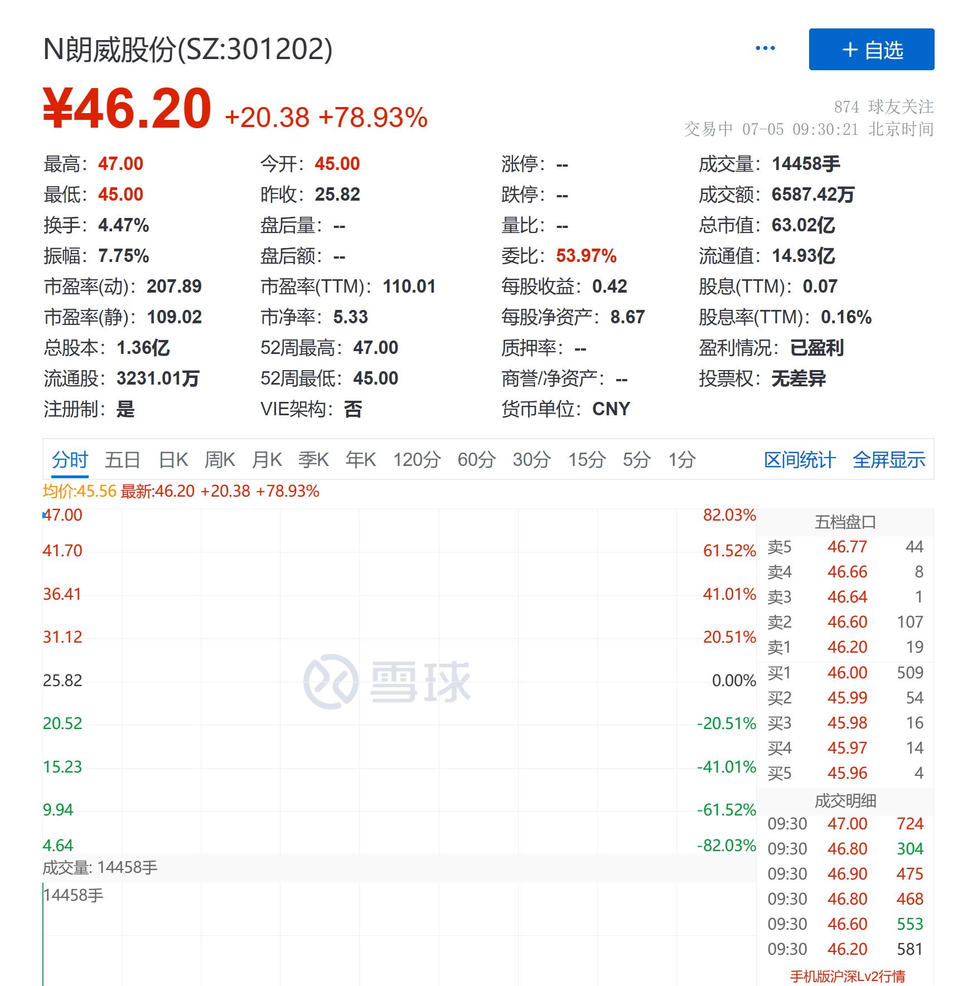Add the stock with the 自选 button
953x986 pixels.
tap(872, 50)
